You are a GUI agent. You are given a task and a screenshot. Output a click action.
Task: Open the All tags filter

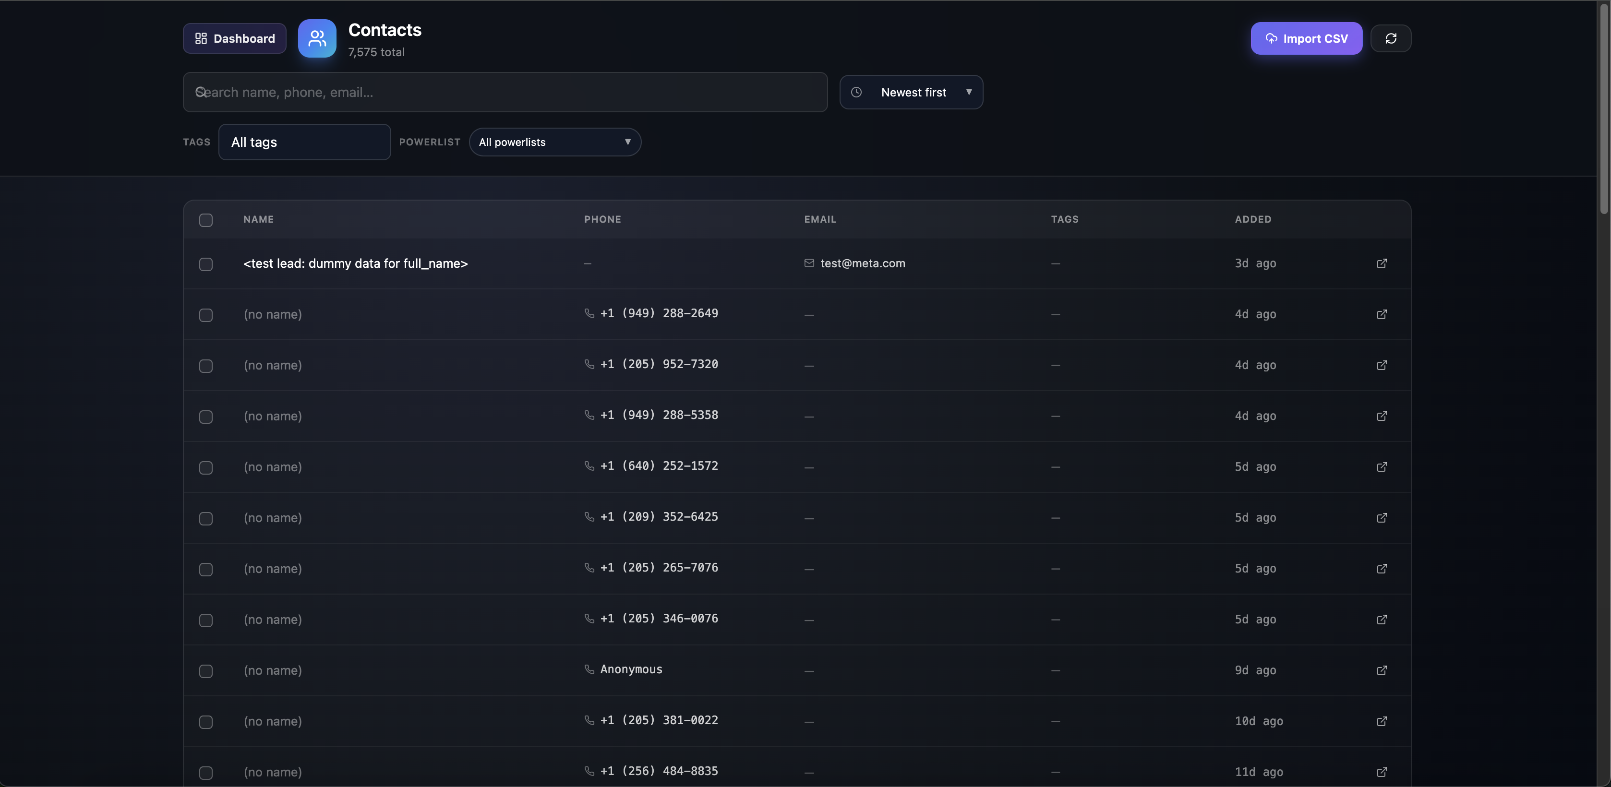tap(304, 142)
